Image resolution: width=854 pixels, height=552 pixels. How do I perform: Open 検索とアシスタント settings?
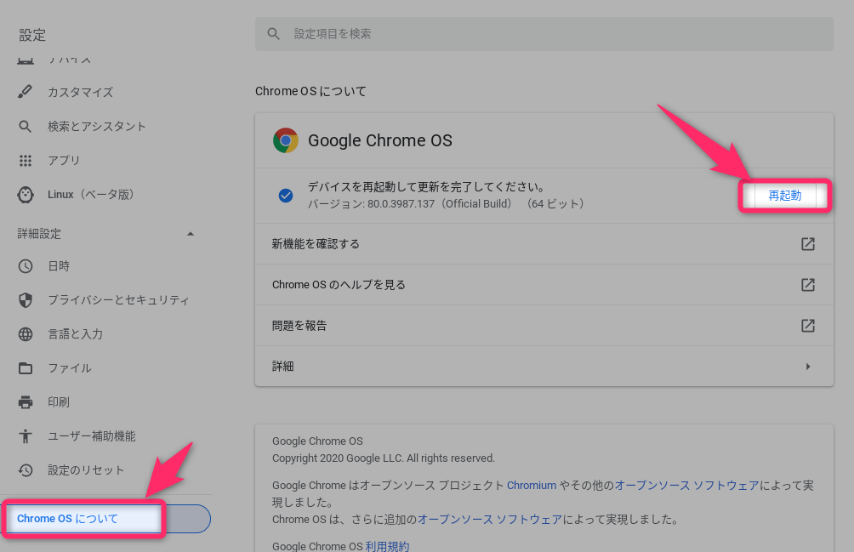(x=96, y=126)
